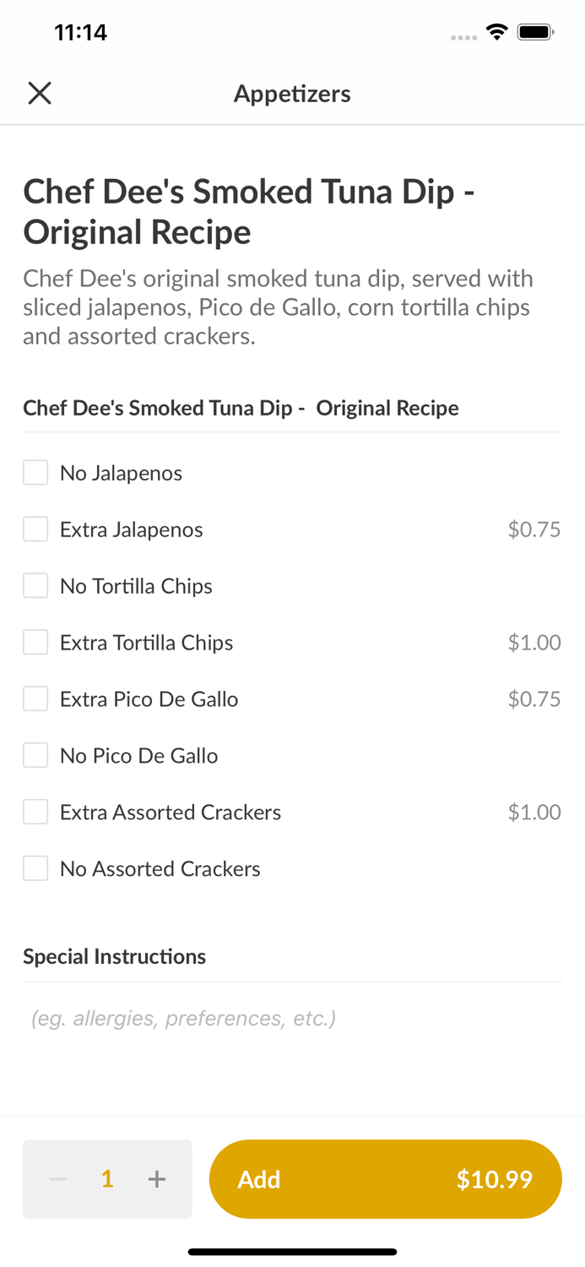Tap the plus quantity icon
The height and width of the screenshot is (1267, 585).
[x=157, y=1179]
